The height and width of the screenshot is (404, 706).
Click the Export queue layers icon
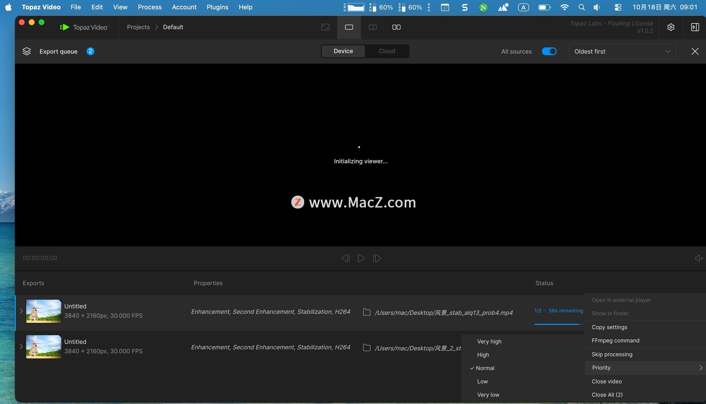pos(26,51)
